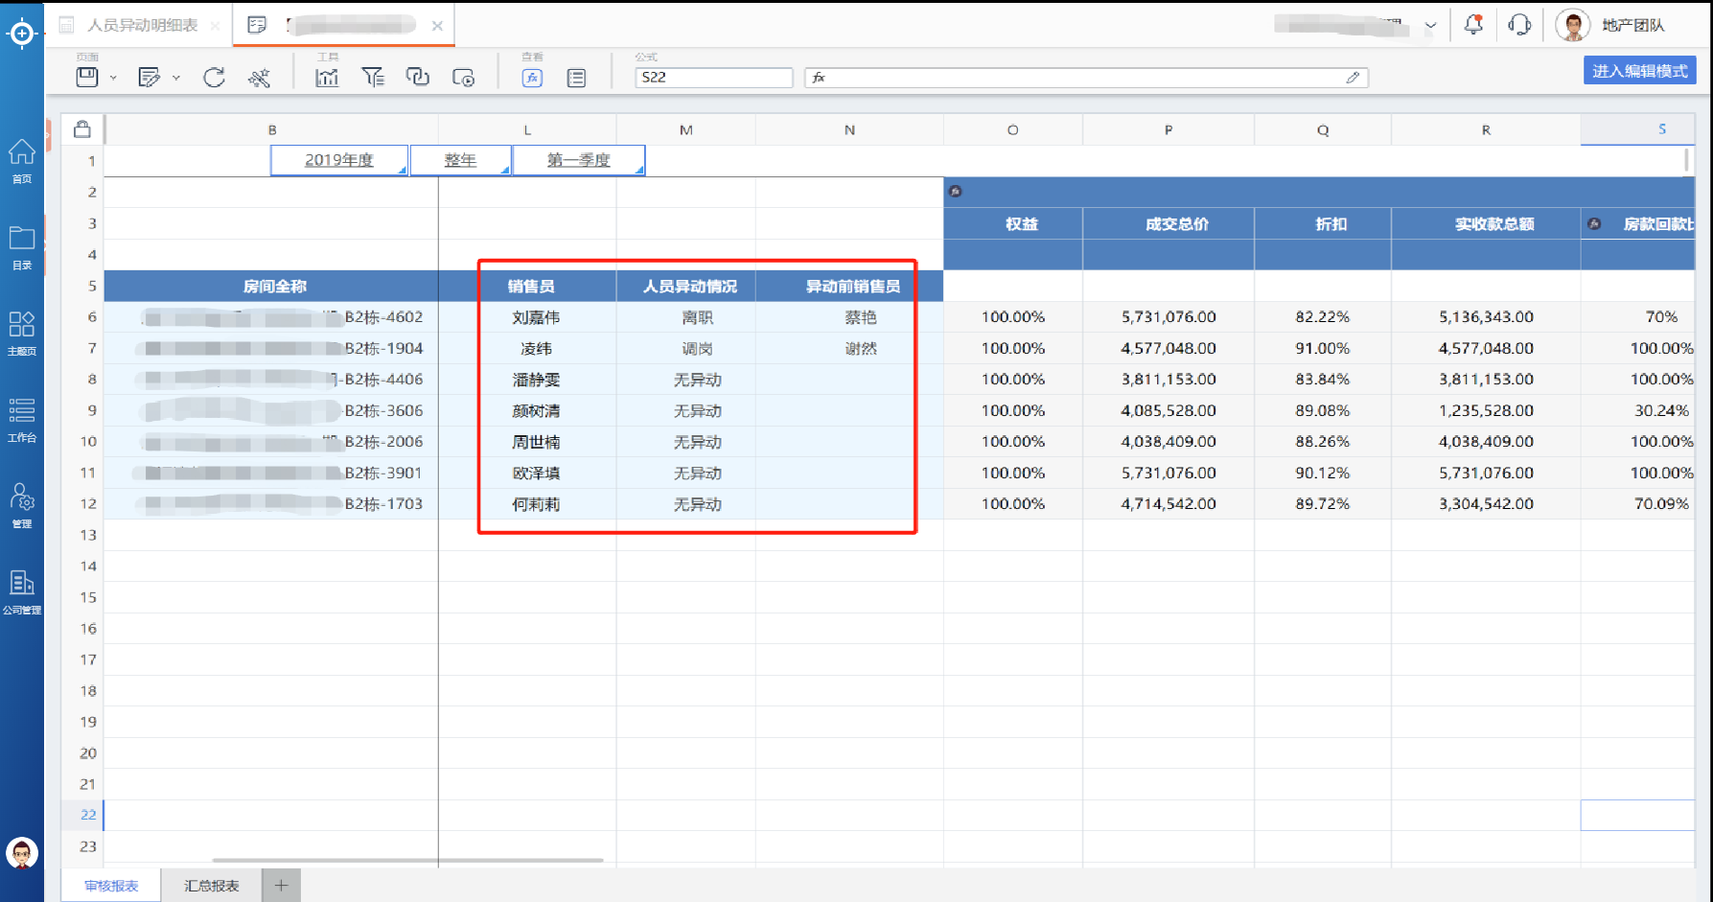The height and width of the screenshot is (902, 1713).
Task: Click the assistant avatar at sidebar bottom
Action: tap(21, 852)
